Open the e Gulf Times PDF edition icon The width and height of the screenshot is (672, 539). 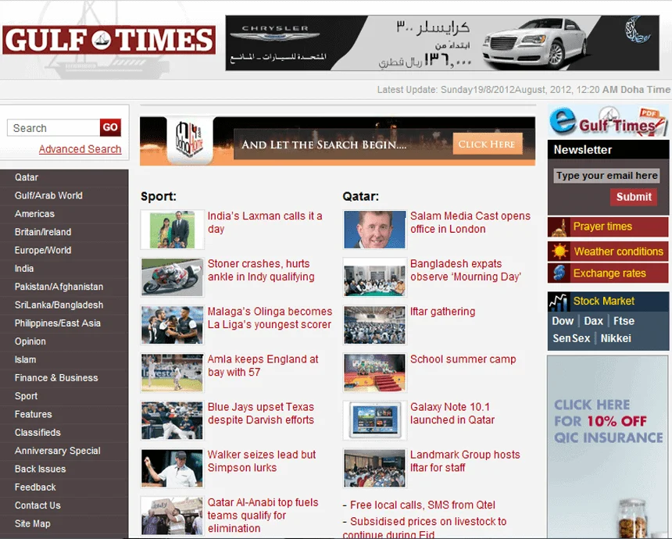[x=608, y=121]
